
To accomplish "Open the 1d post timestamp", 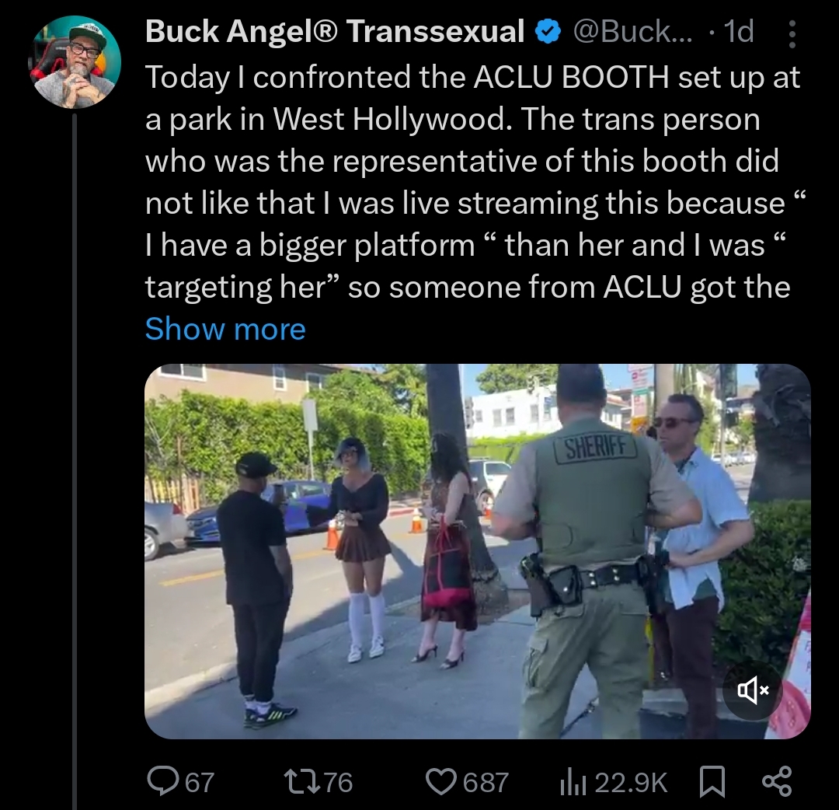I will click(739, 32).
